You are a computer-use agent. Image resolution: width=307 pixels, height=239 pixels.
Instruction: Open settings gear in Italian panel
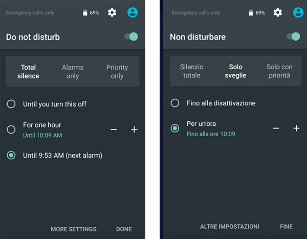point(278,12)
